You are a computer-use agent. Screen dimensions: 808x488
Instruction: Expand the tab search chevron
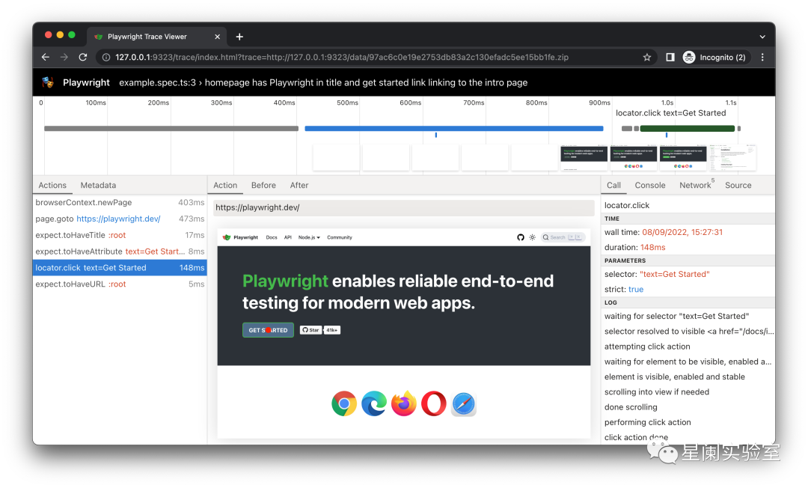click(762, 37)
